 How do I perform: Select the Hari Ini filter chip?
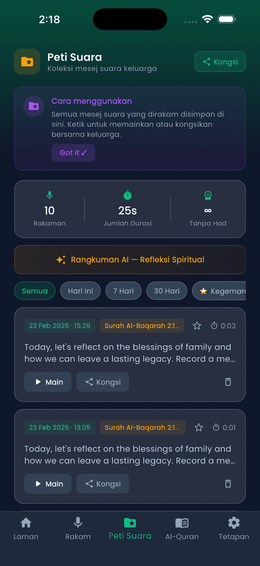tap(80, 291)
